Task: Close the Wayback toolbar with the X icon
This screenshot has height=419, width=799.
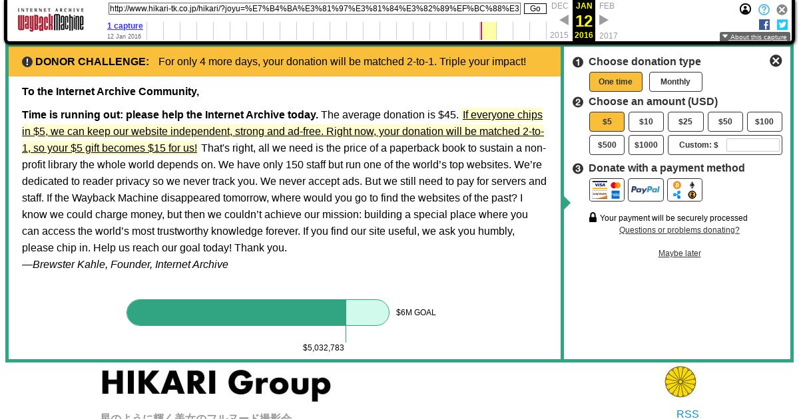Action: 782,9
